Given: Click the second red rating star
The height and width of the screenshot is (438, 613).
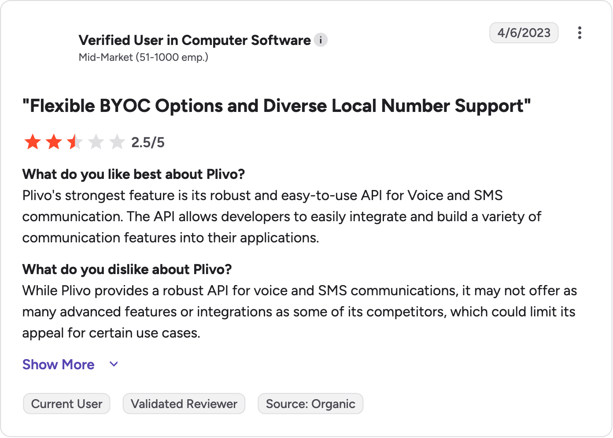Looking at the screenshot, I should point(54,142).
